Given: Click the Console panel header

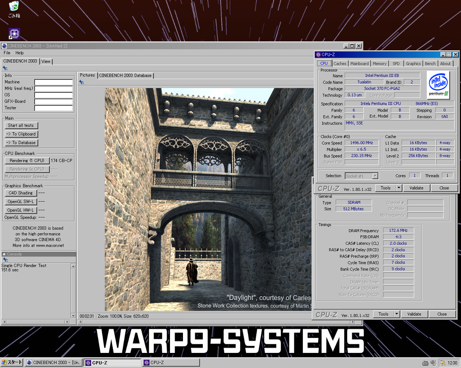Looking at the screenshot, I should pyautogui.click(x=39, y=254).
